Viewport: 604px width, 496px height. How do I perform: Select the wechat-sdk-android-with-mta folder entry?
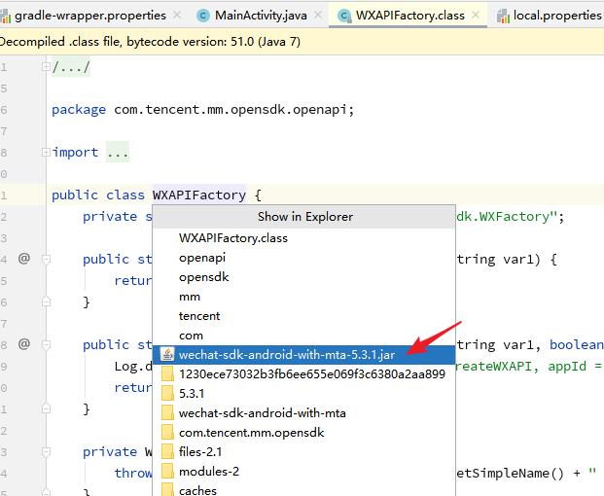click(303, 413)
